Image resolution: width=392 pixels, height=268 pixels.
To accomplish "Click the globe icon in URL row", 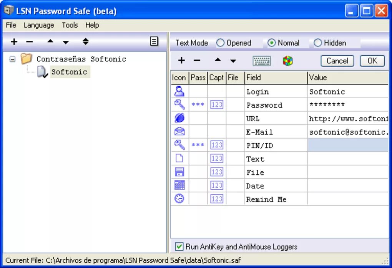I will click(179, 118).
